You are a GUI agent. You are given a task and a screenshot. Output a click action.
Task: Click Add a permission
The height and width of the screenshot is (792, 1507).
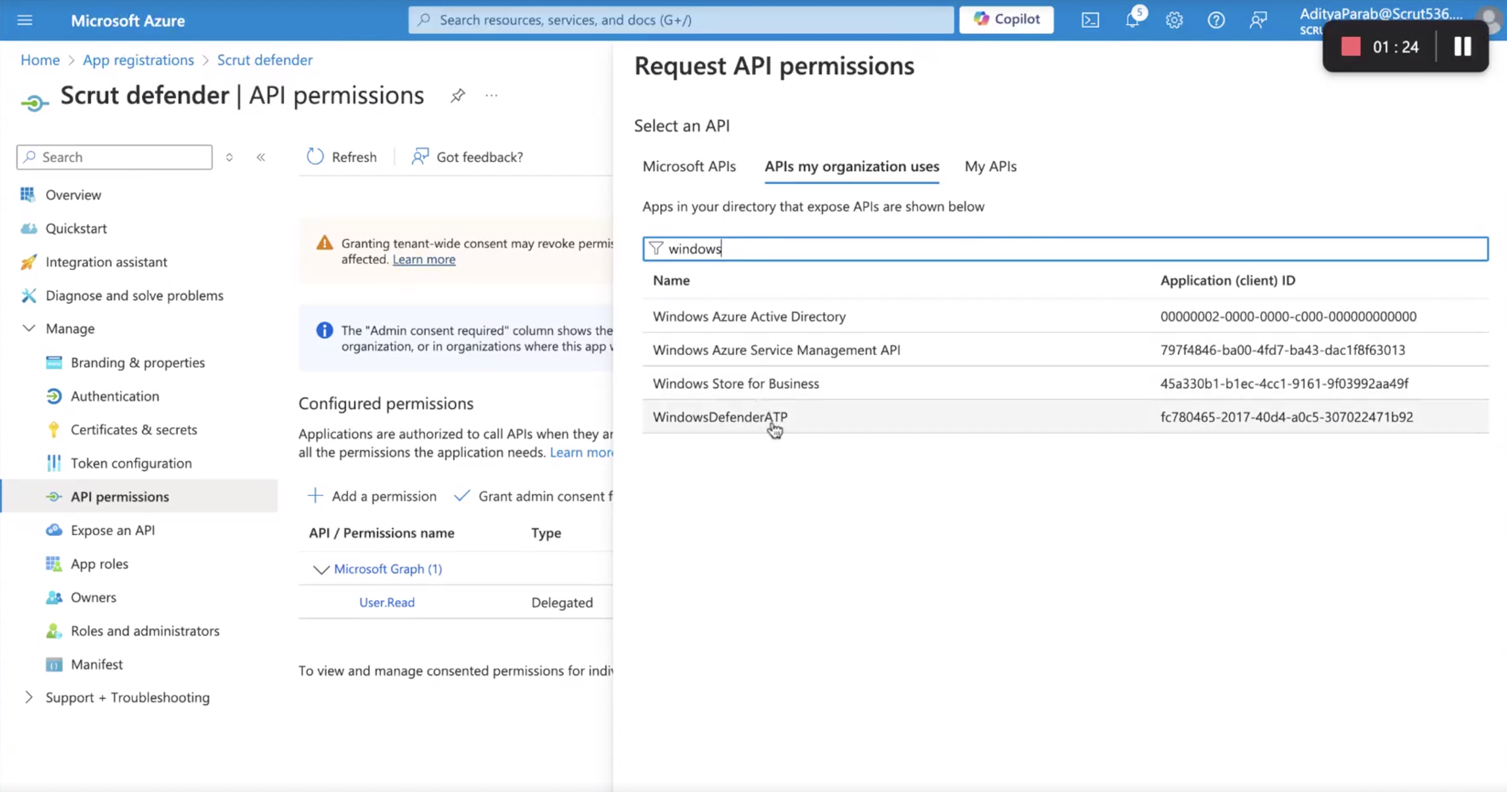372,496
